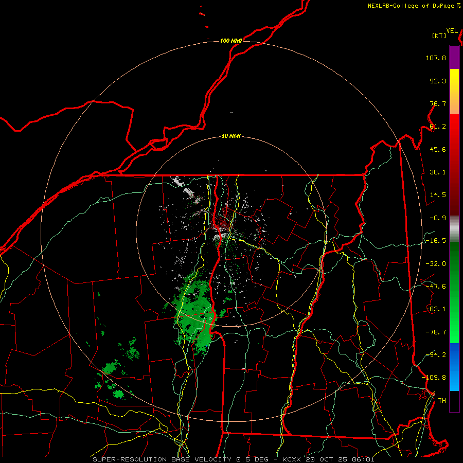Viewport: 463px width, 463px height.
Task: Click the 45.6 legend value
Action: coord(438,149)
